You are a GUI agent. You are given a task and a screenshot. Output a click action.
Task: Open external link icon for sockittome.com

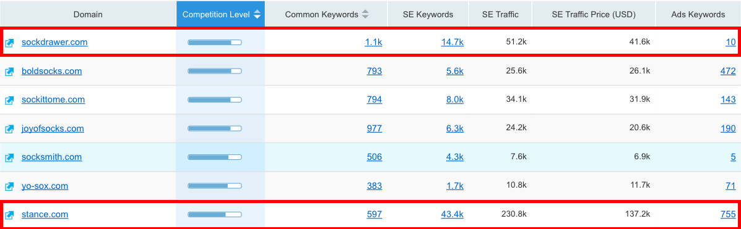9,101
